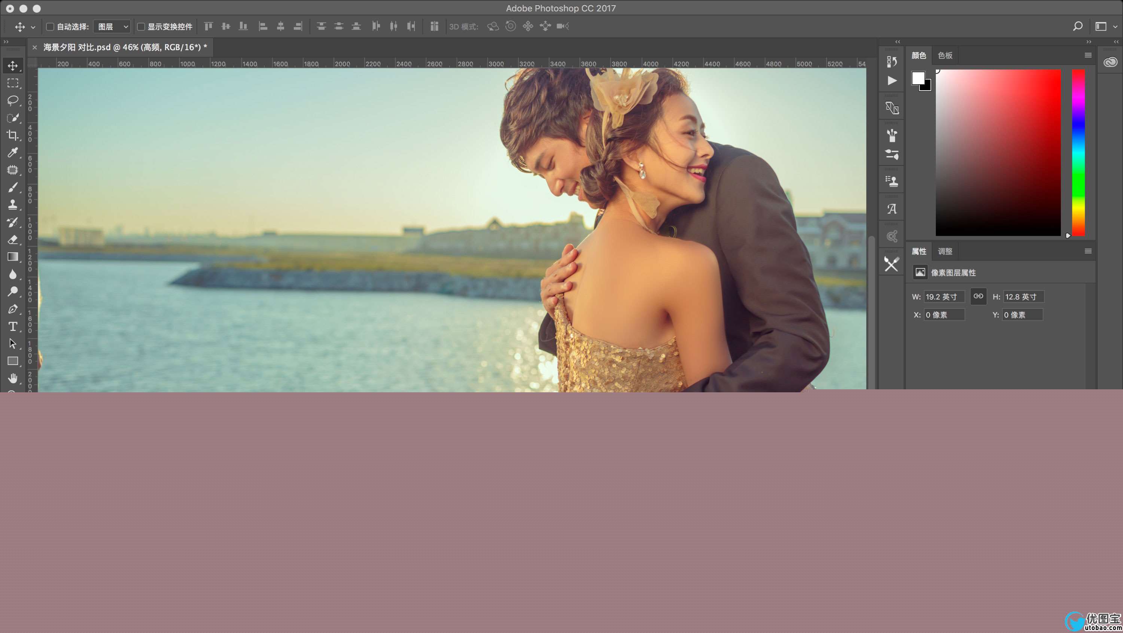Viewport: 1123px width, 633px height.
Task: Open the 图层 auto-select dropdown
Action: [x=112, y=27]
